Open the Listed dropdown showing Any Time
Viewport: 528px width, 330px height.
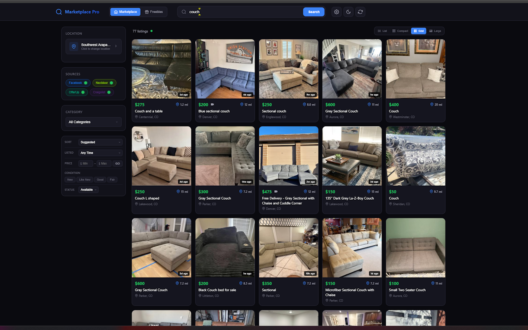(x=100, y=153)
